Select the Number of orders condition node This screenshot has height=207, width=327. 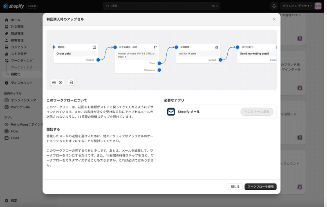coord(137,58)
